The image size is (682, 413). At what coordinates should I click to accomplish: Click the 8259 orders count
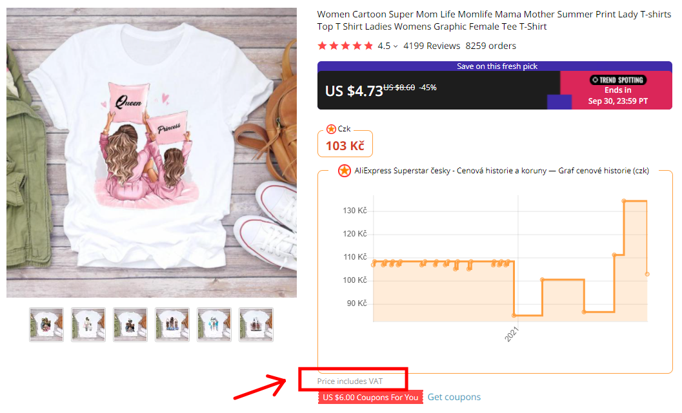[490, 46]
